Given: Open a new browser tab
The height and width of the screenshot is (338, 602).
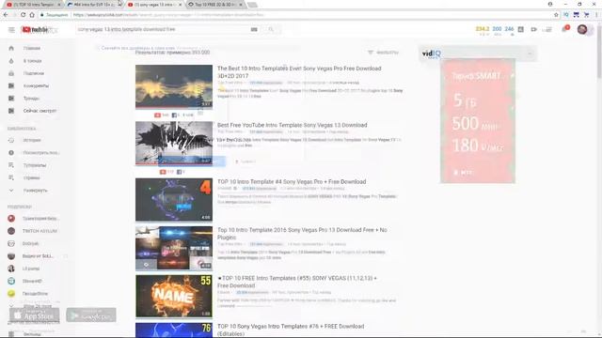Looking at the screenshot, I should [252, 5].
